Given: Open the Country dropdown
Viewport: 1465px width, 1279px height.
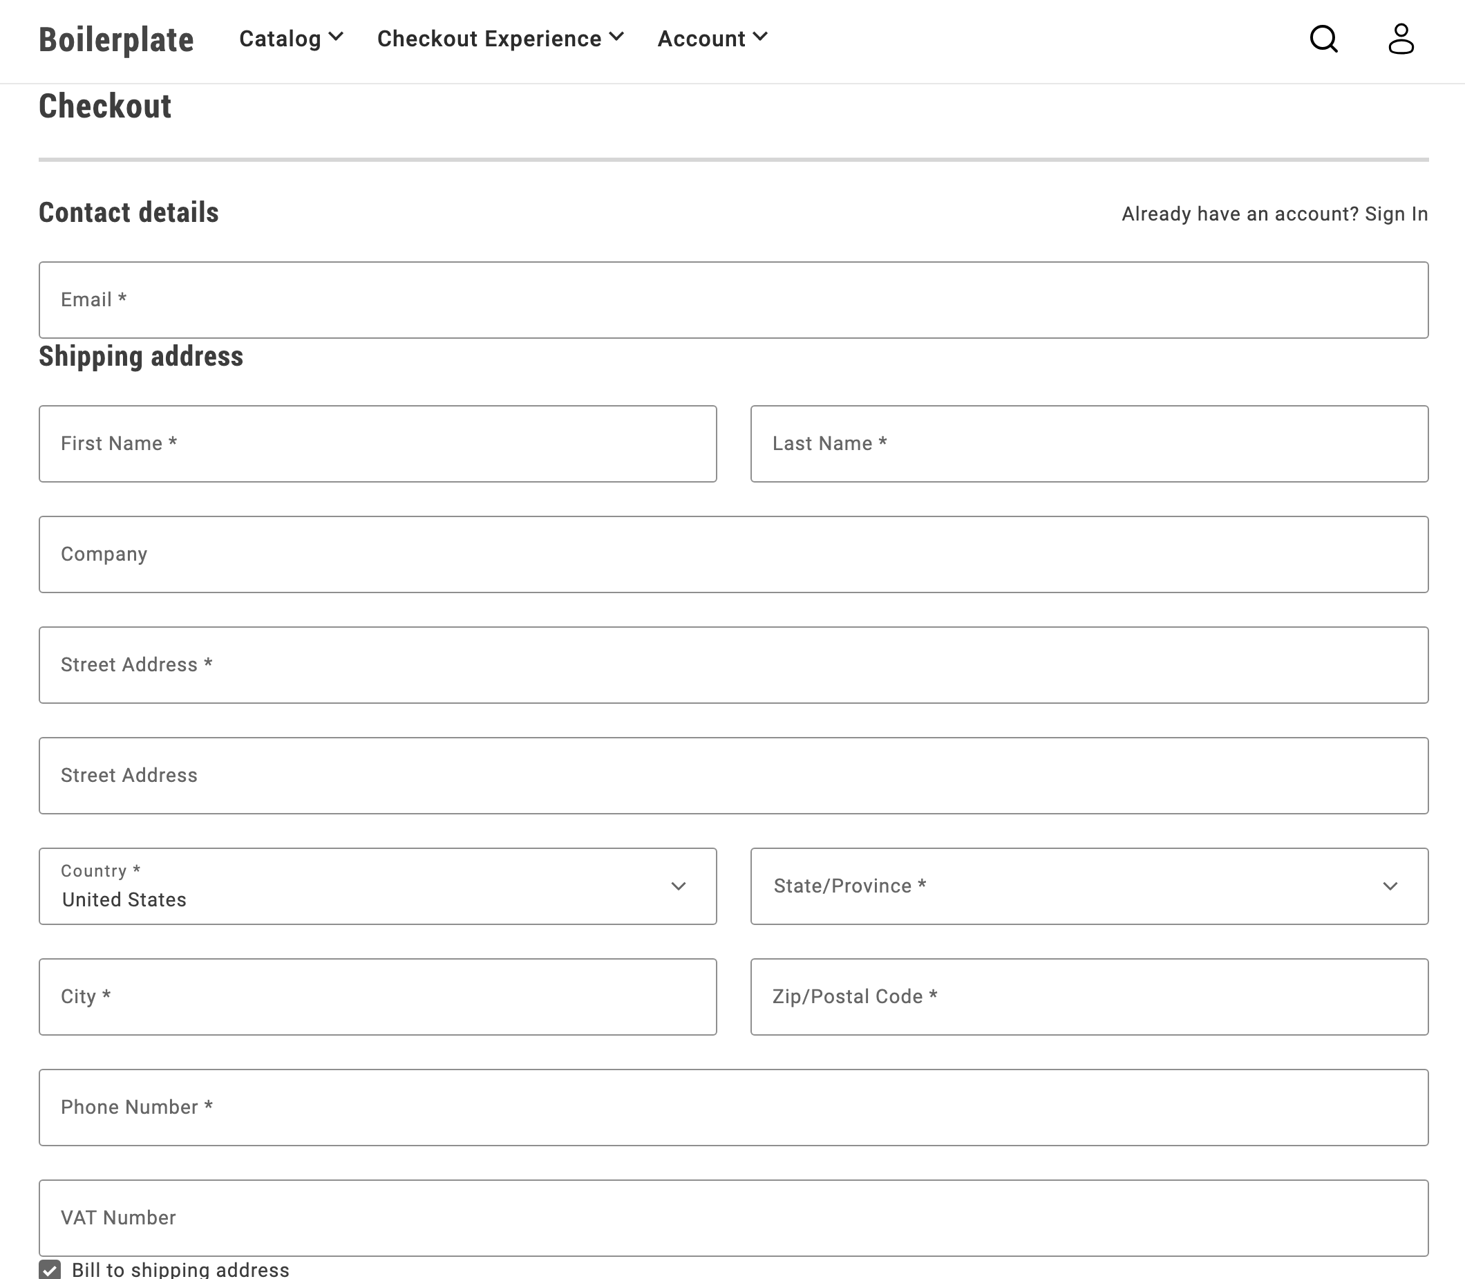Looking at the screenshot, I should [x=378, y=886].
